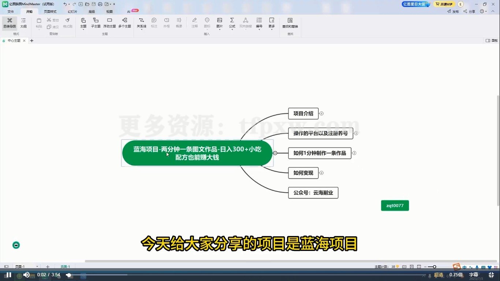Switch to the 视图 (View) ribbon tab
This screenshot has width=500, height=281.
pos(109,11)
